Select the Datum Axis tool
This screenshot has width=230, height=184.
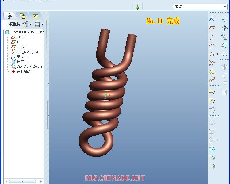[x=212, y=37]
